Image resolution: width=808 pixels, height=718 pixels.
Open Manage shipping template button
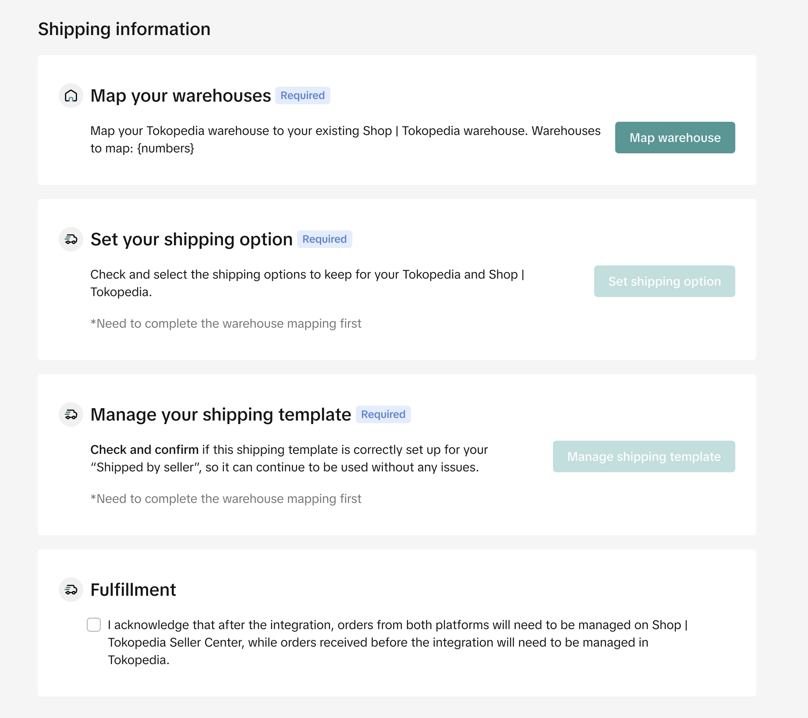click(644, 456)
